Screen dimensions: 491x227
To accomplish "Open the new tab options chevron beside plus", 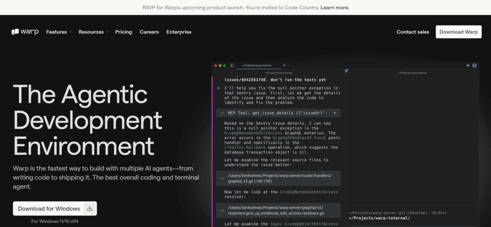I will coord(289,65).
